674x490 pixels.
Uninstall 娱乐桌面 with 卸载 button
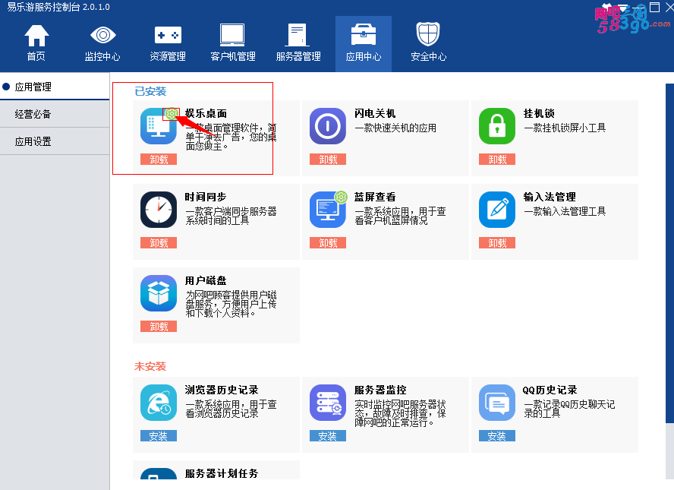(159, 160)
